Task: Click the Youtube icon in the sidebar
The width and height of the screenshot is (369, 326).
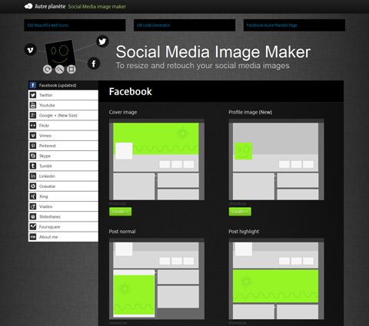Action: coord(33,105)
